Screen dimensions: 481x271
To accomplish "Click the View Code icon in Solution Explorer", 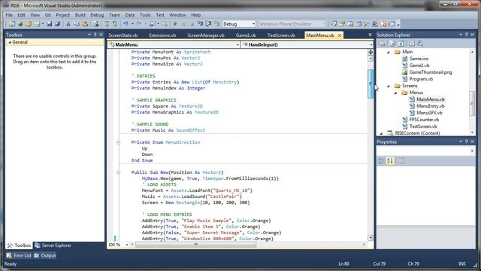I will (412, 44).
